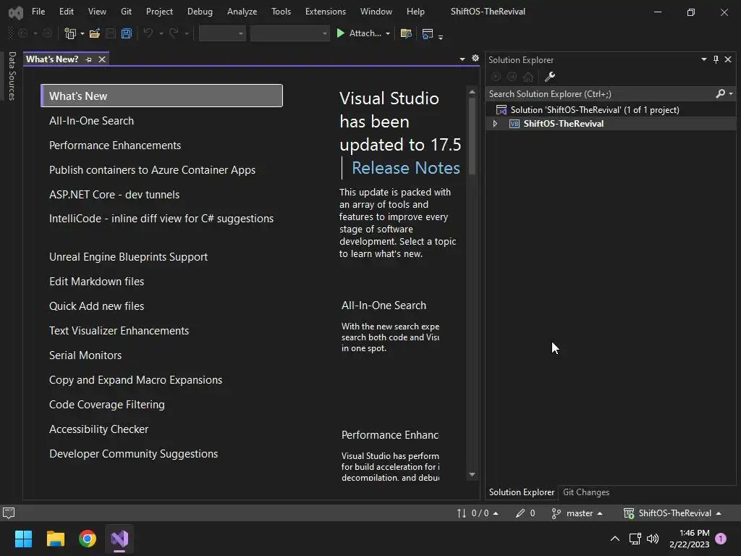This screenshot has height=556, width=741.
Task: Open the Windows Start menu
Action: pos(23,539)
